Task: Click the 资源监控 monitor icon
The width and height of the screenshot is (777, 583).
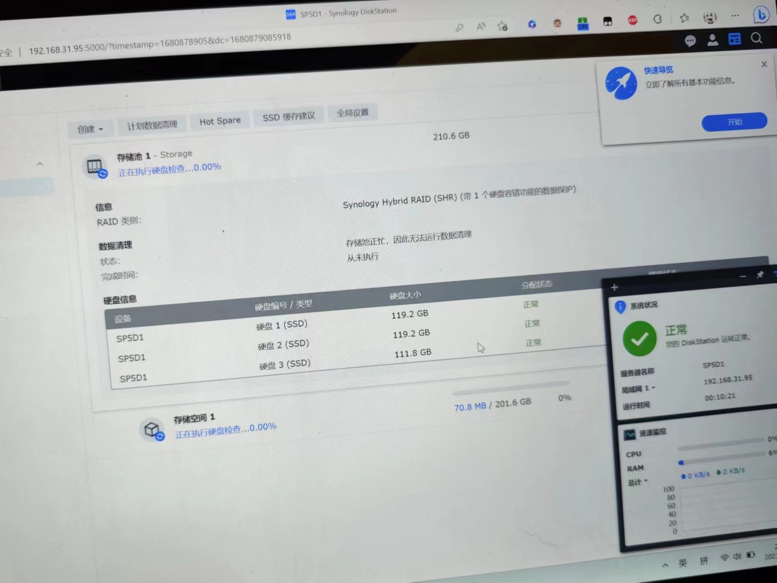Action: pos(629,435)
